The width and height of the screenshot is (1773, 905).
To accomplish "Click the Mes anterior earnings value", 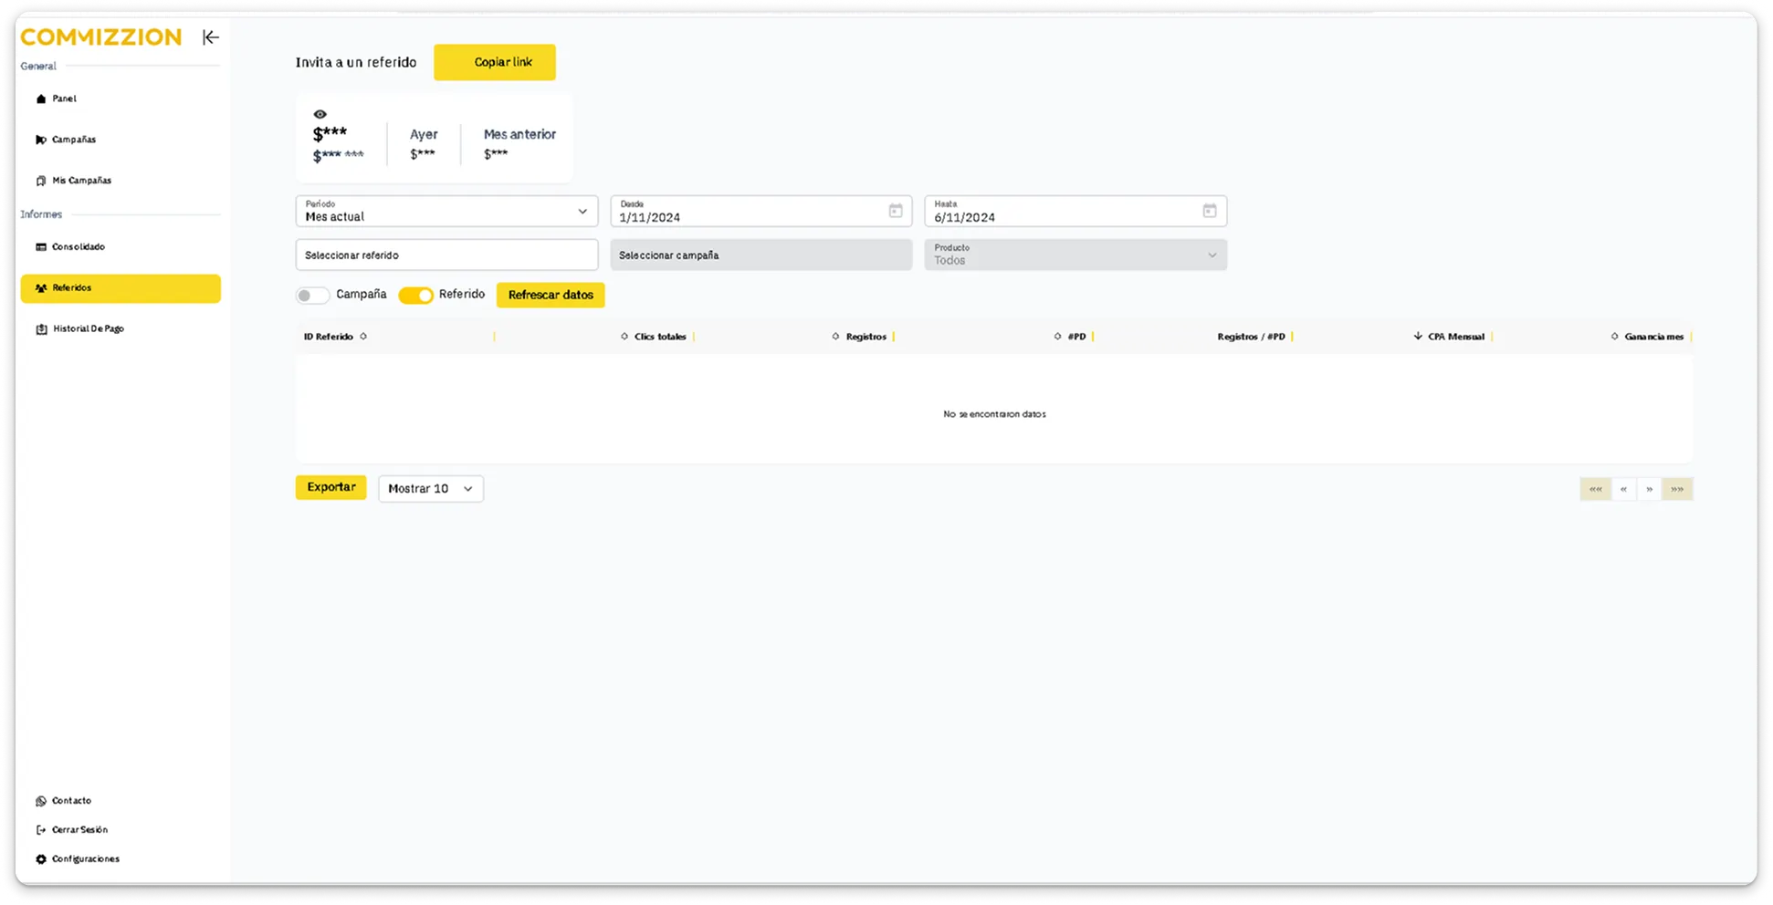I will click(496, 154).
